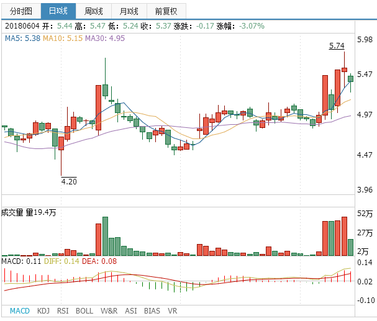
Task: Switch indicator to KDJ
Action: pos(43,311)
